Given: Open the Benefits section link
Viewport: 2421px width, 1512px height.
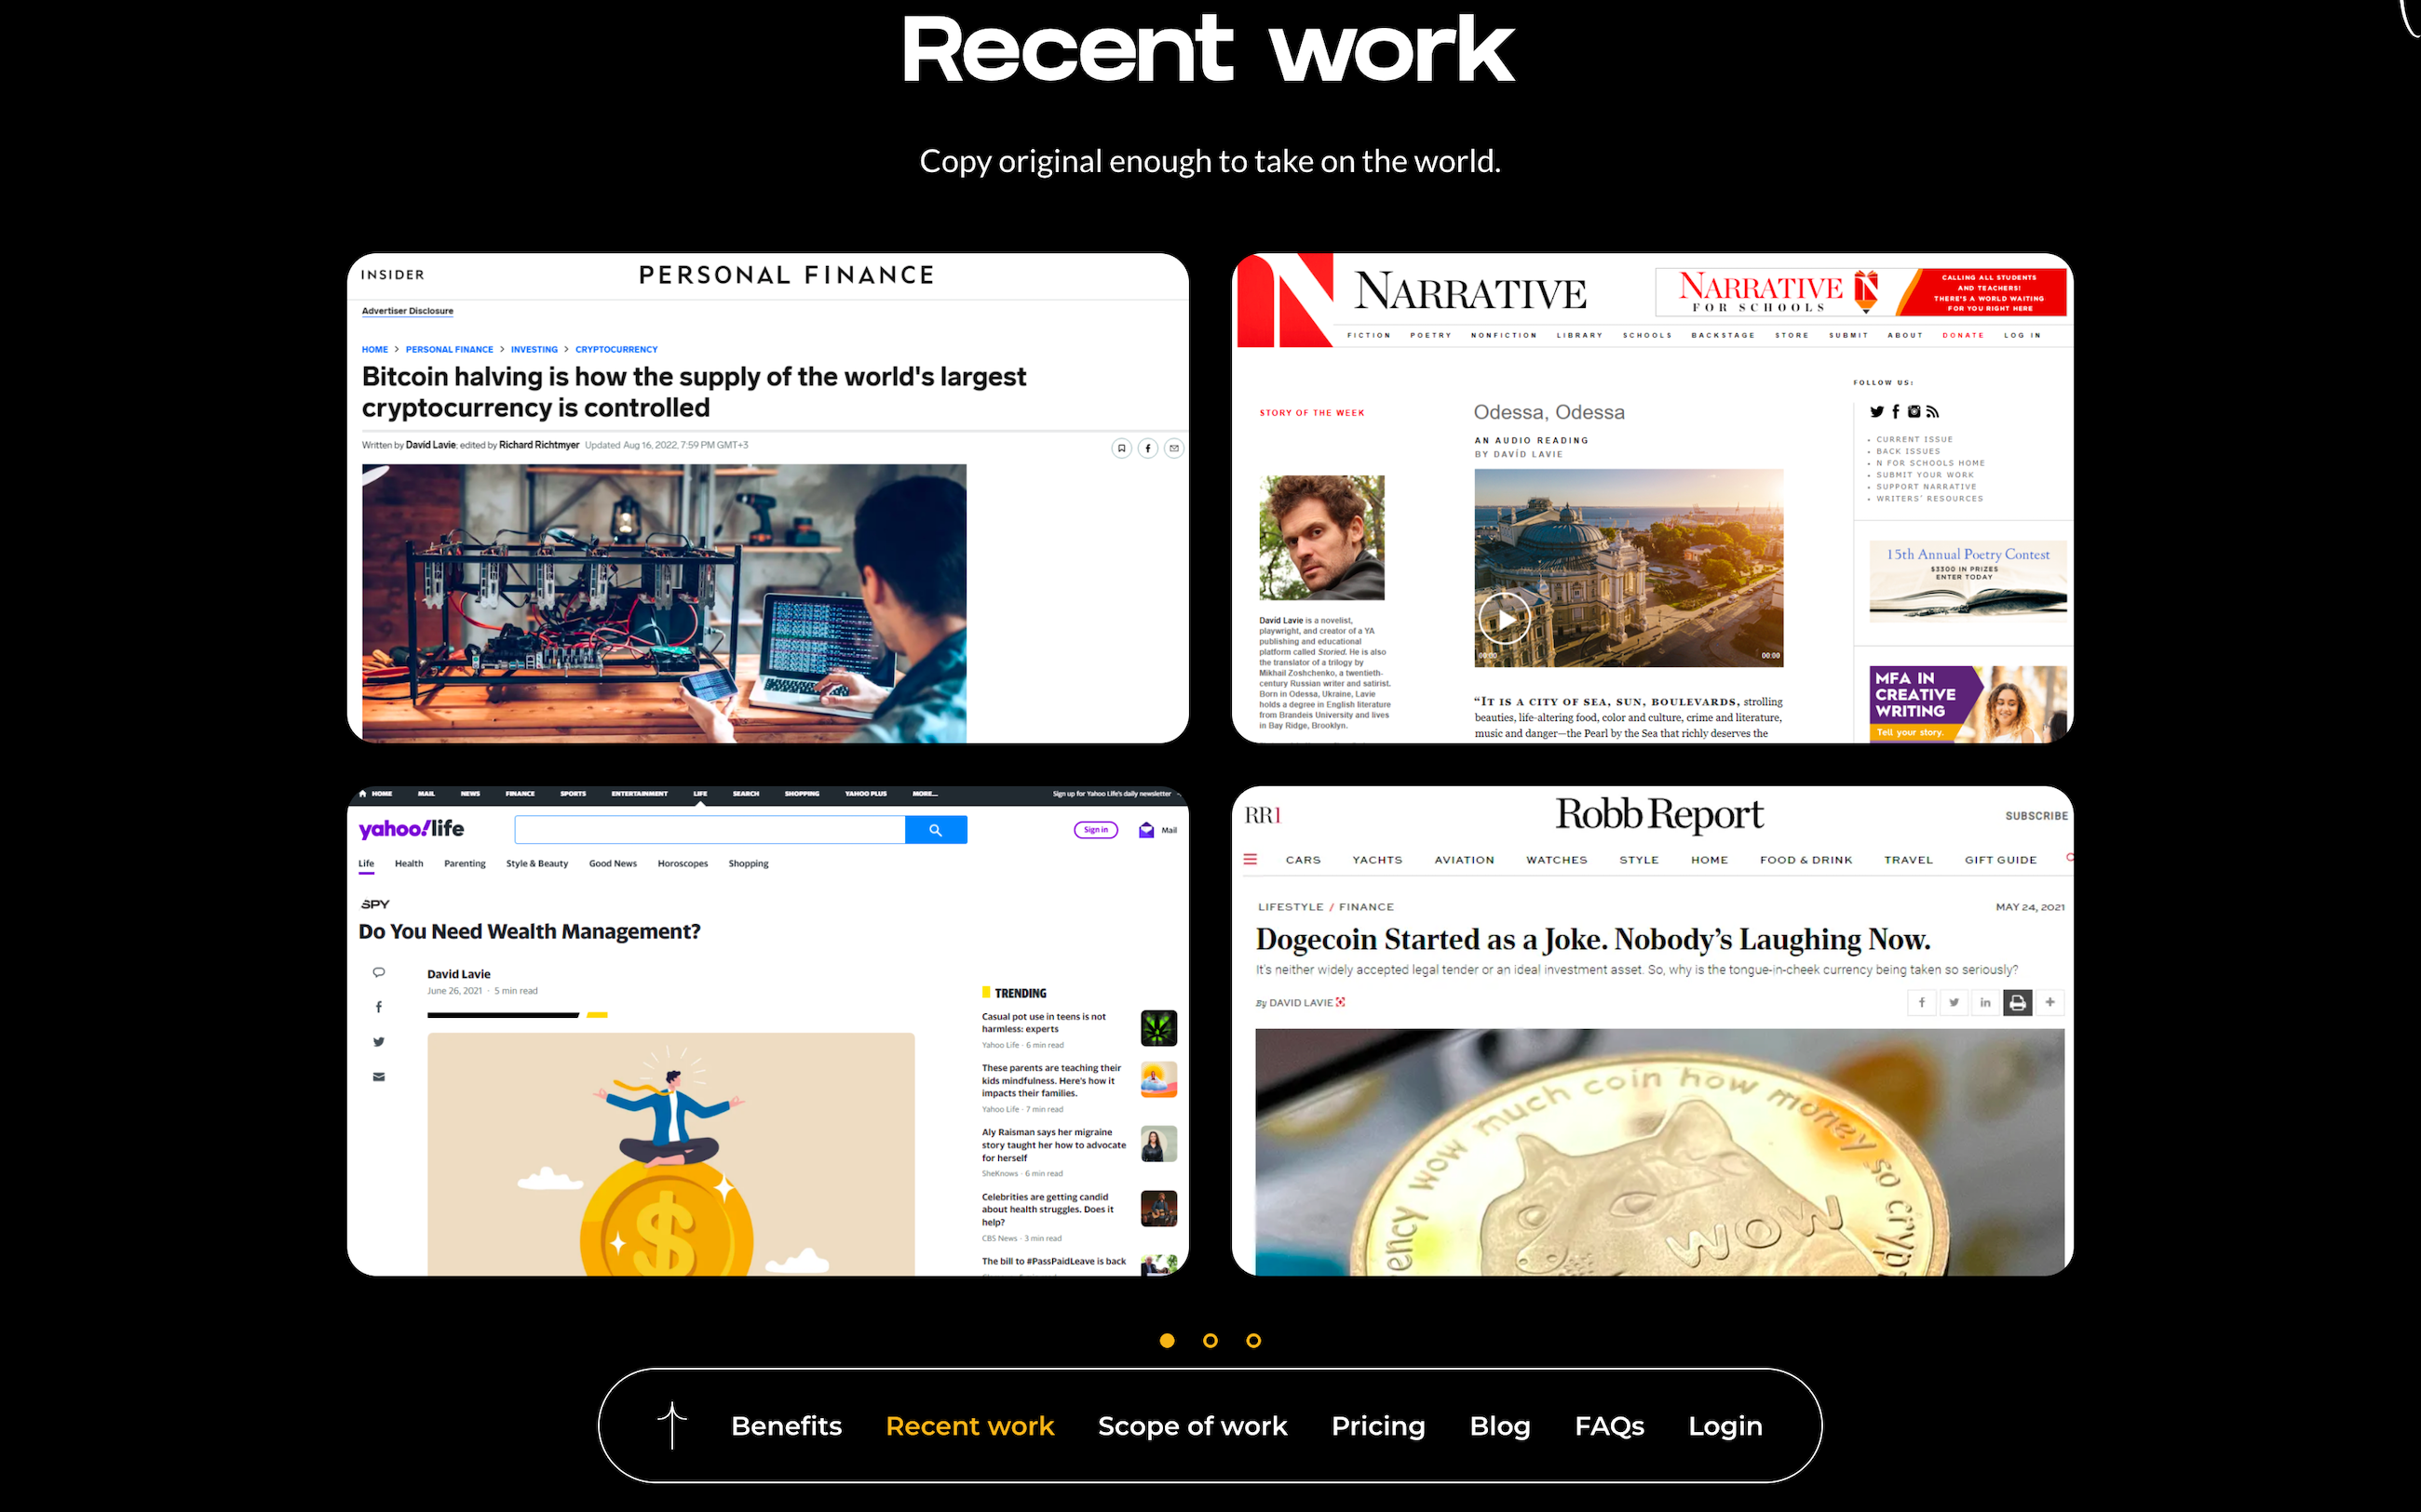Looking at the screenshot, I should click(786, 1426).
